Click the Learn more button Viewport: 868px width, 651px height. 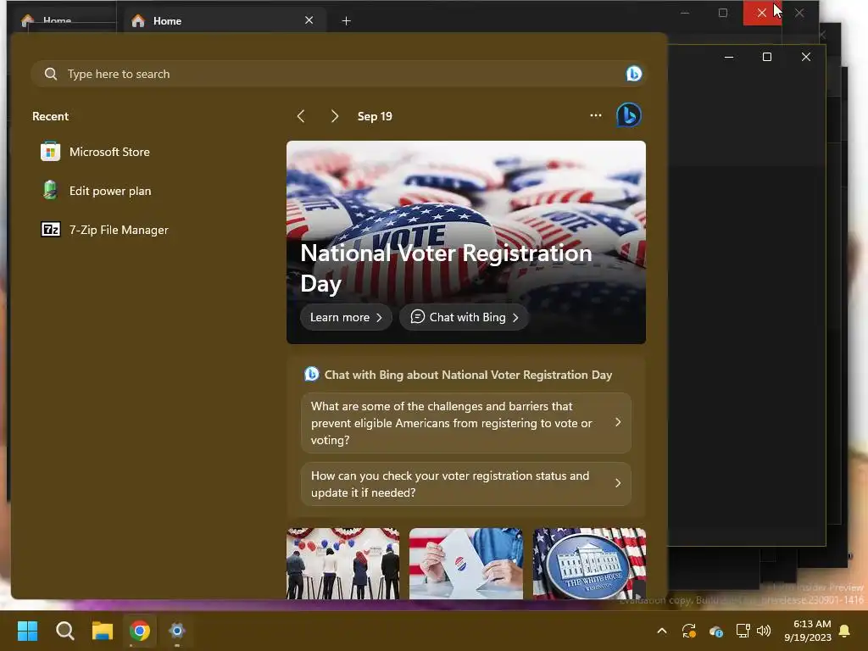pyautogui.click(x=346, y=317)
